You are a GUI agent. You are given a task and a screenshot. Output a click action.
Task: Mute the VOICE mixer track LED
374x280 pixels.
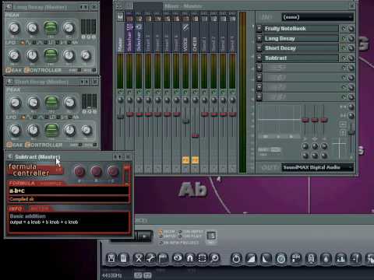185,93
